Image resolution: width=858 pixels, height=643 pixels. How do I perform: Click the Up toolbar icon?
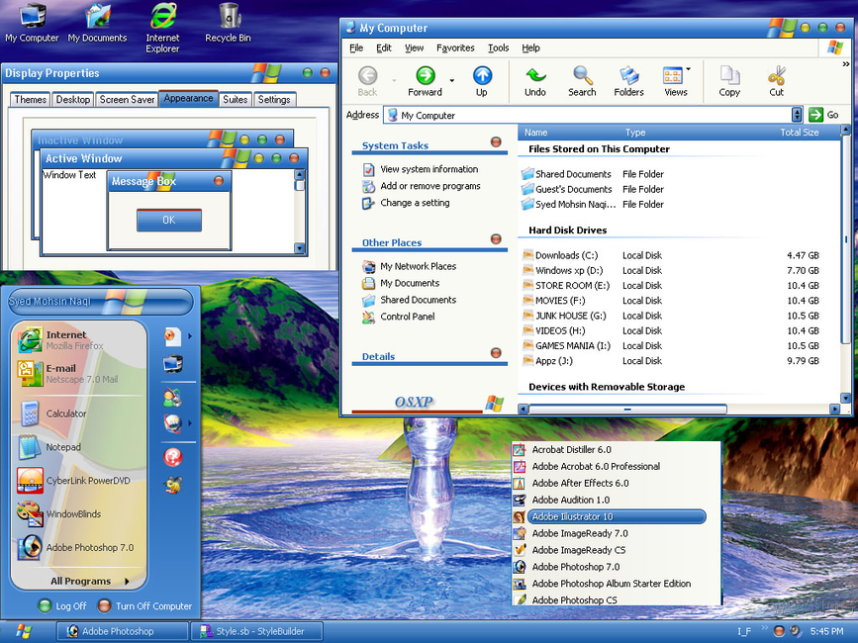click(x=482, y=81)
